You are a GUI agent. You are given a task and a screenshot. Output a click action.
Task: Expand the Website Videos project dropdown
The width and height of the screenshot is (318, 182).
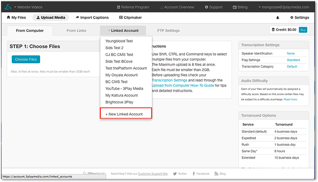point(28,7)
